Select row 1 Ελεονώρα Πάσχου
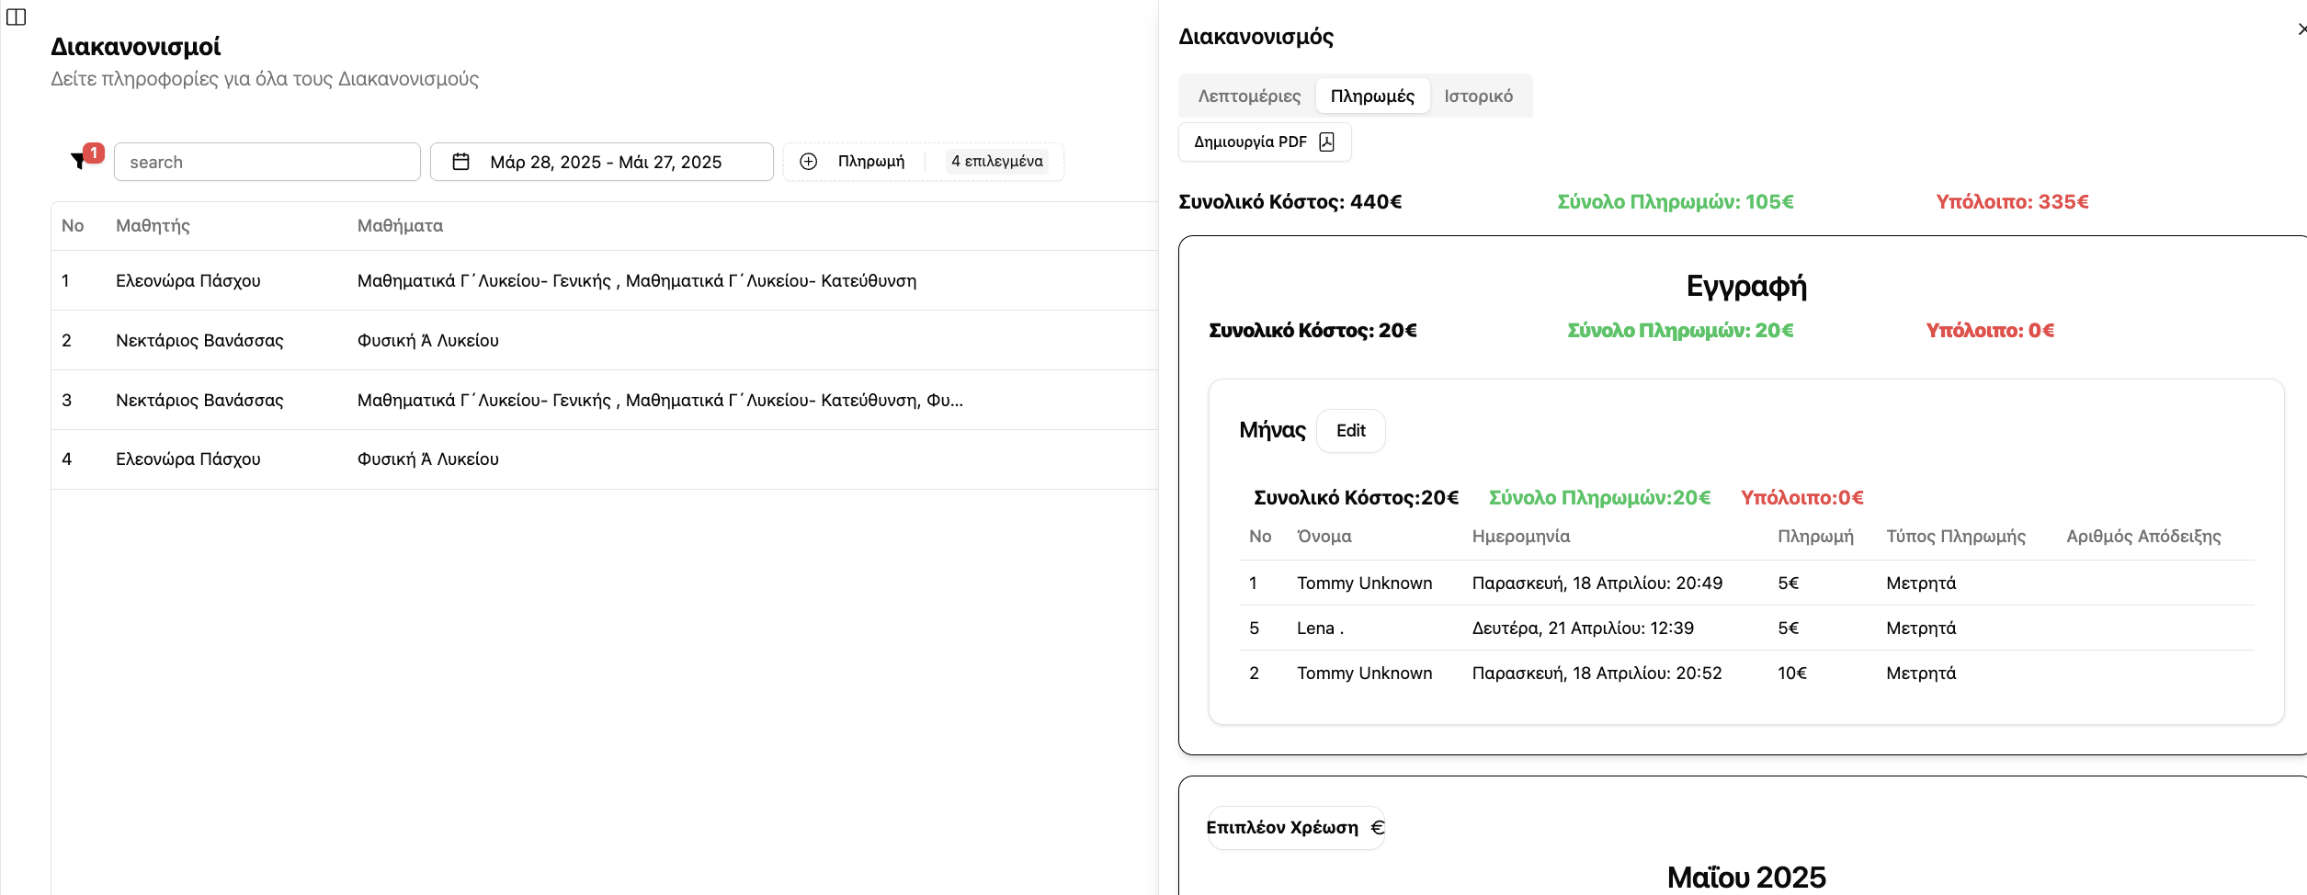Screen dimensions: 2307x895 (188, 280)
